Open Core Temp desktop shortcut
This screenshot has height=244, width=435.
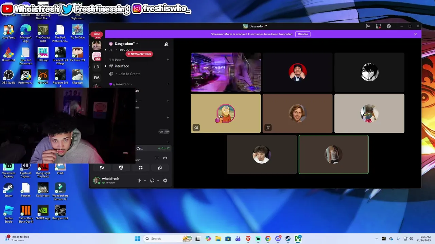click(x=8, y=32)
